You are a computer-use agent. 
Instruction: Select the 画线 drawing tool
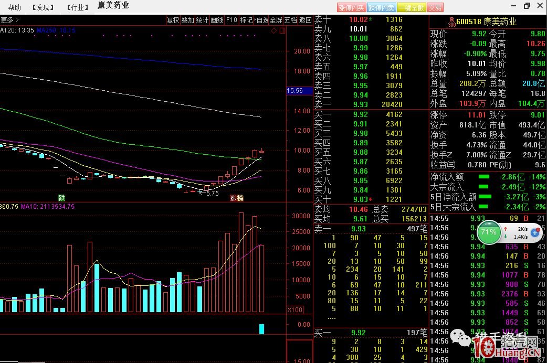[x=217, y=20]
